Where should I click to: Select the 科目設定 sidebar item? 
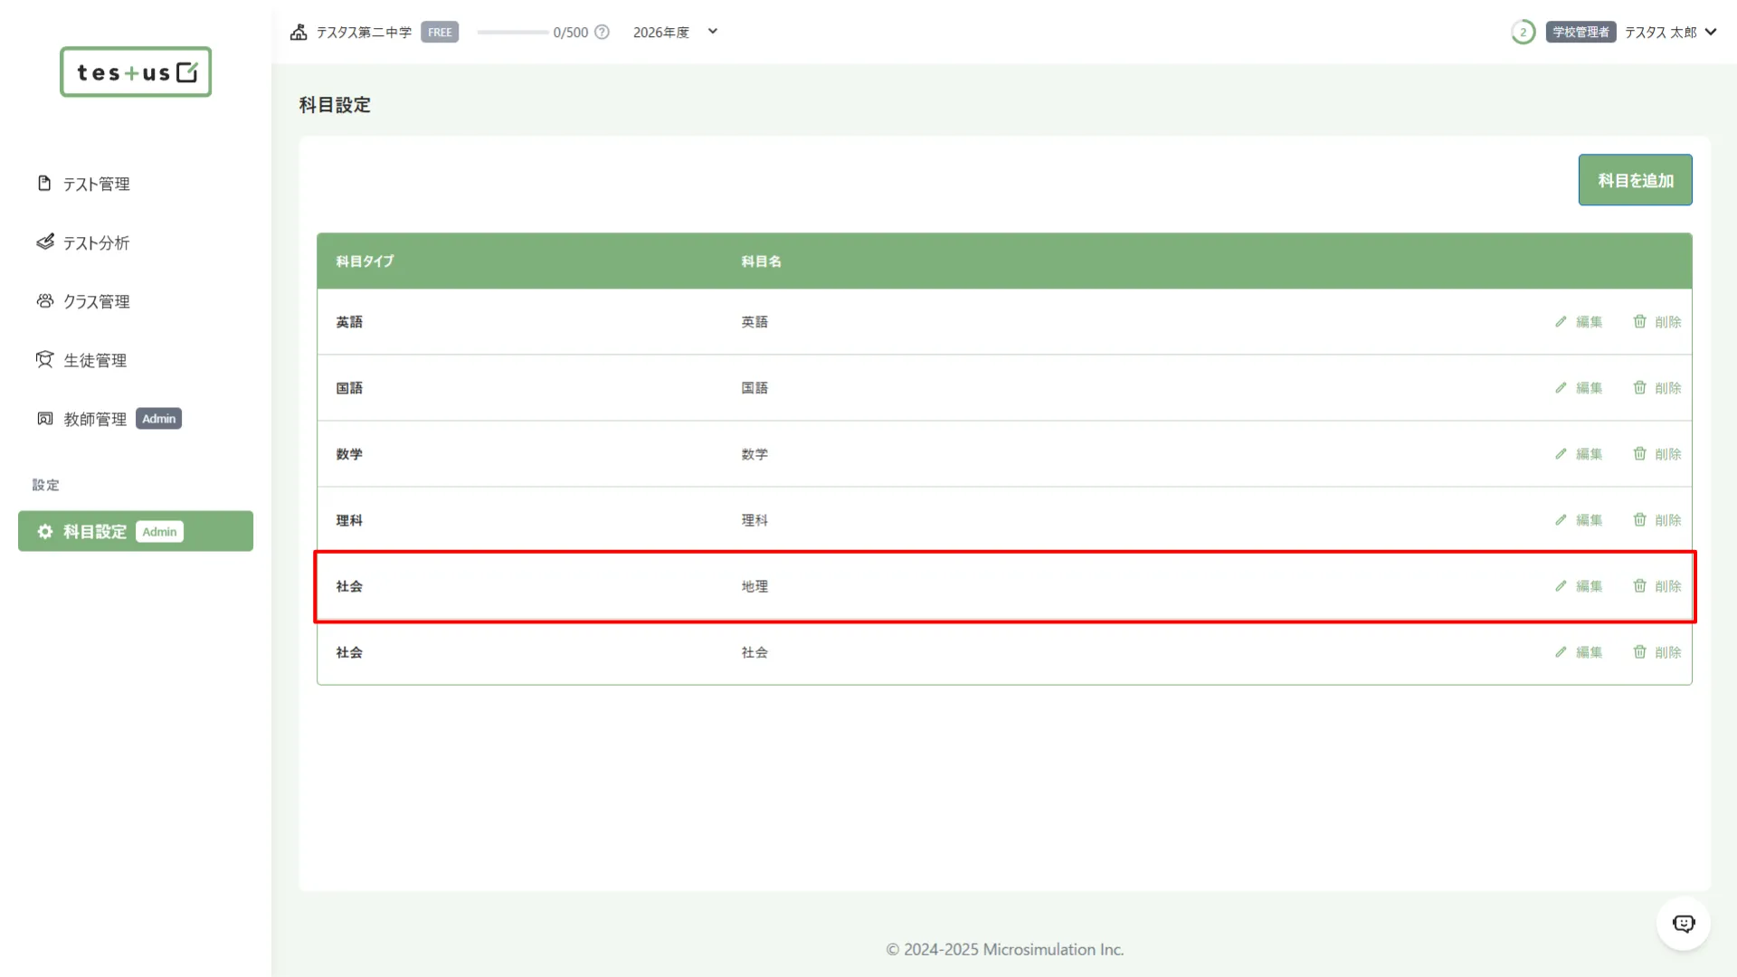click(x=136, y=531)
